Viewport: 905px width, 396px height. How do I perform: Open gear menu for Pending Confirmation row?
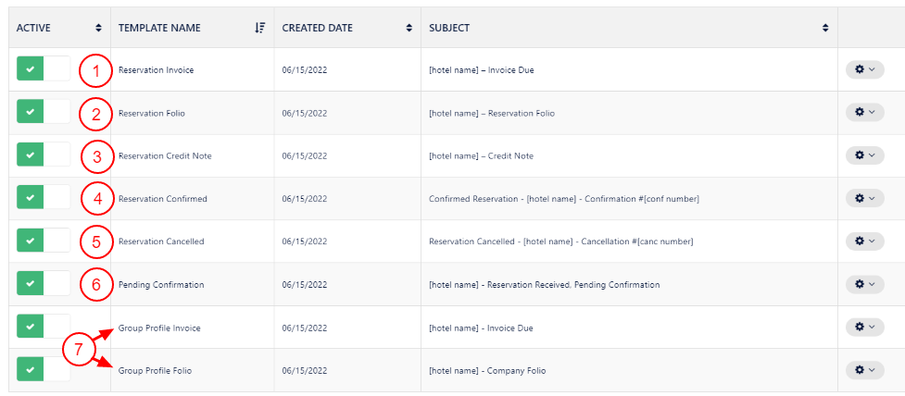864,284
